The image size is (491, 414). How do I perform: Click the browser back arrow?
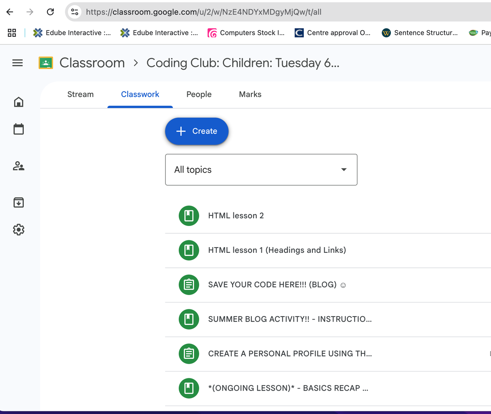click(x=10, y=12)
